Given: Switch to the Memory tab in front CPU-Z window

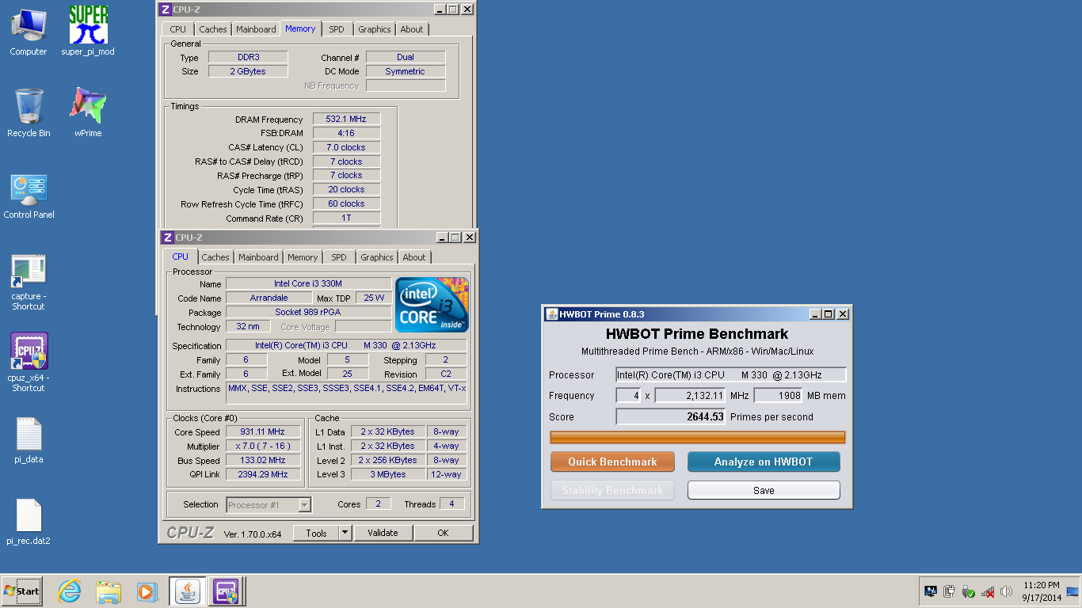Looking at the screenshot, I should point(303,257).
